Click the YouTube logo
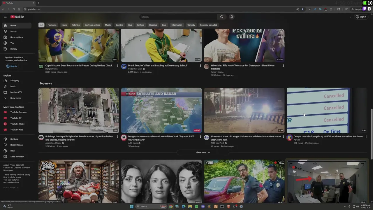The image size is (373, 210). point(17,17)
